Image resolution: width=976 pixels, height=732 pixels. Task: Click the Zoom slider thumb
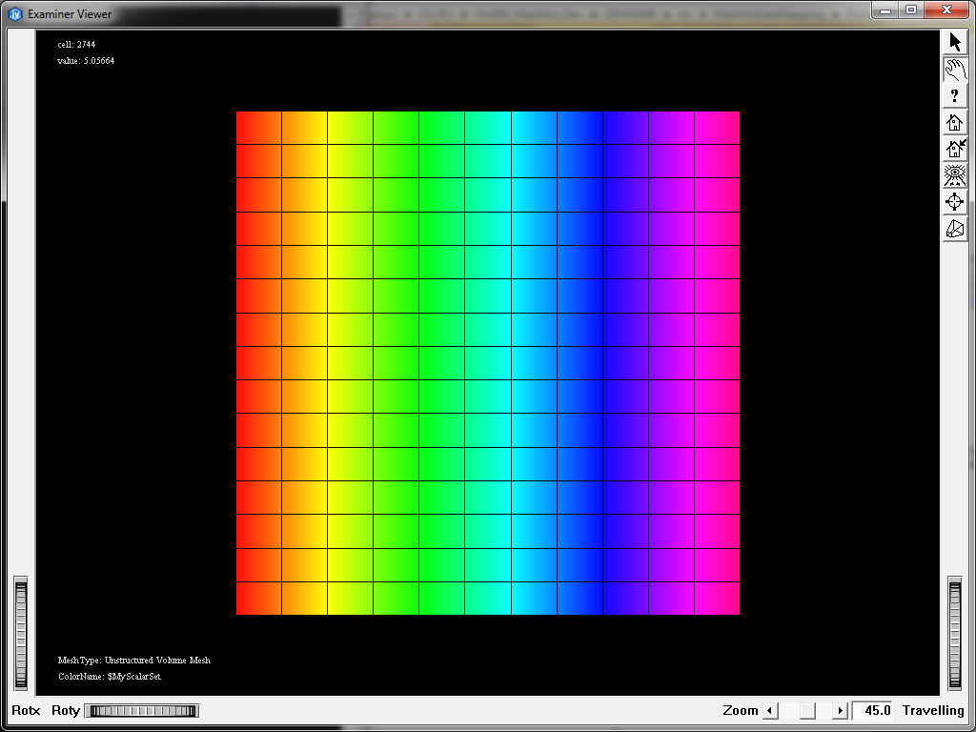click(x=807, y=710)
